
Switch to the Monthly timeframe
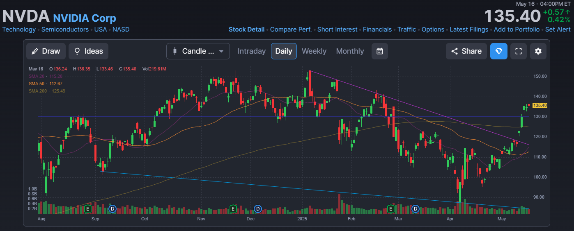click(350, 51)
